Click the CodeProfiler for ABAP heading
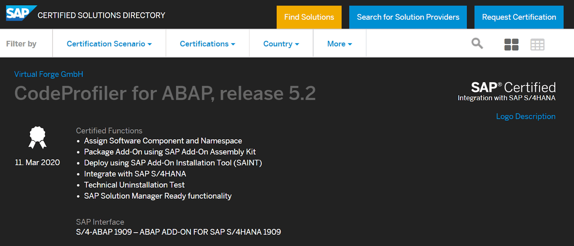The height and width of the screenshot is (246, 574). click(165, 93)
